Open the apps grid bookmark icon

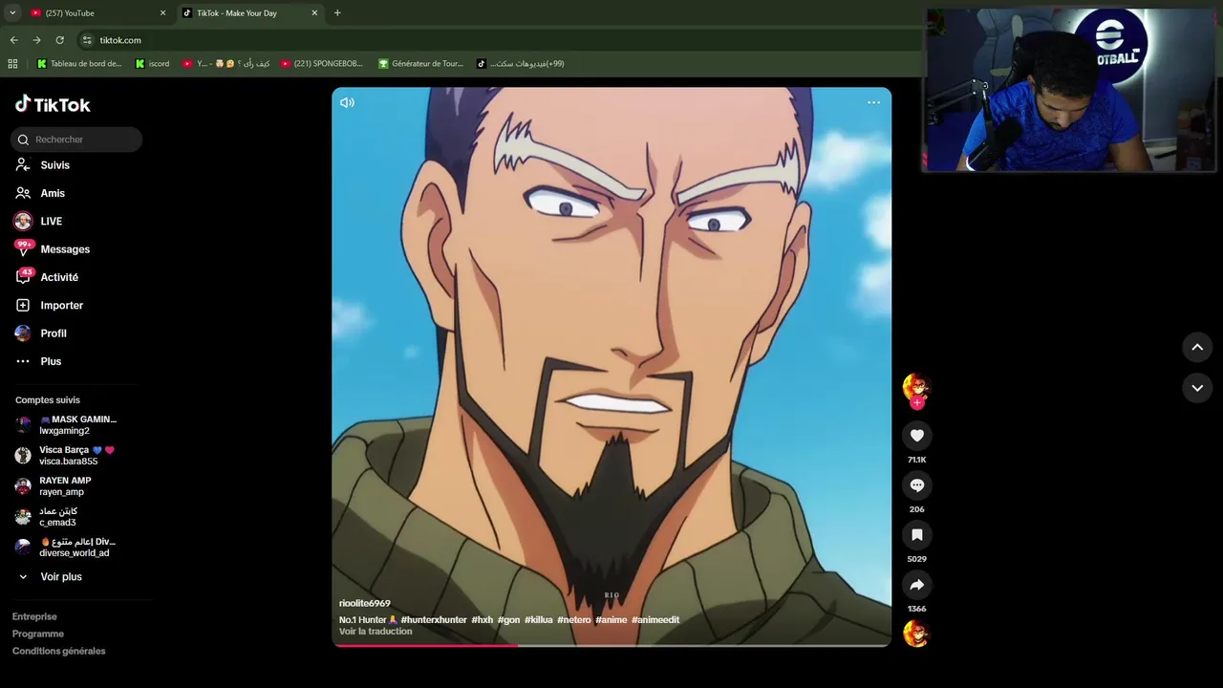[12, 64]
